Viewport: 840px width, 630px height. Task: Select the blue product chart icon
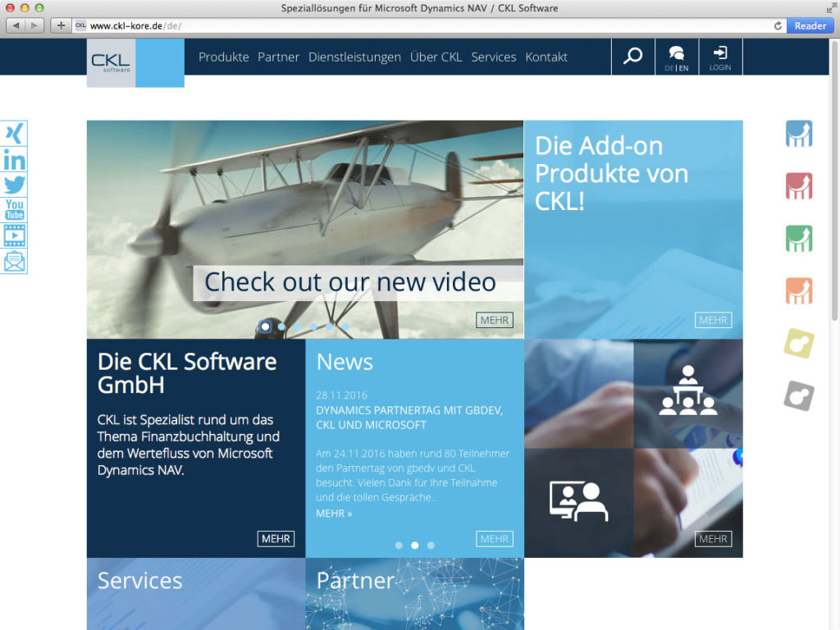(x=799, y=134)
